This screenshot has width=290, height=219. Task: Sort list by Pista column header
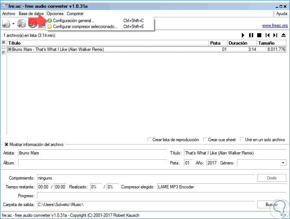pos(218,43)
